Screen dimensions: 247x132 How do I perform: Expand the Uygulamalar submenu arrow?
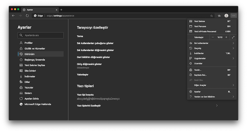coord(233,58)
